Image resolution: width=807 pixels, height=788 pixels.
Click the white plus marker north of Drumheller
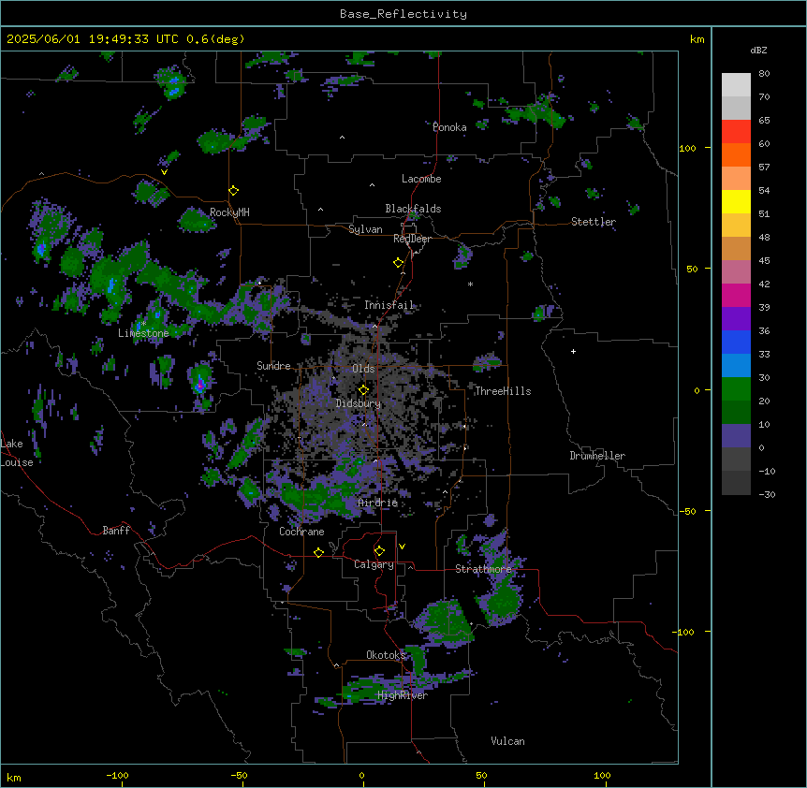[573, 351]
